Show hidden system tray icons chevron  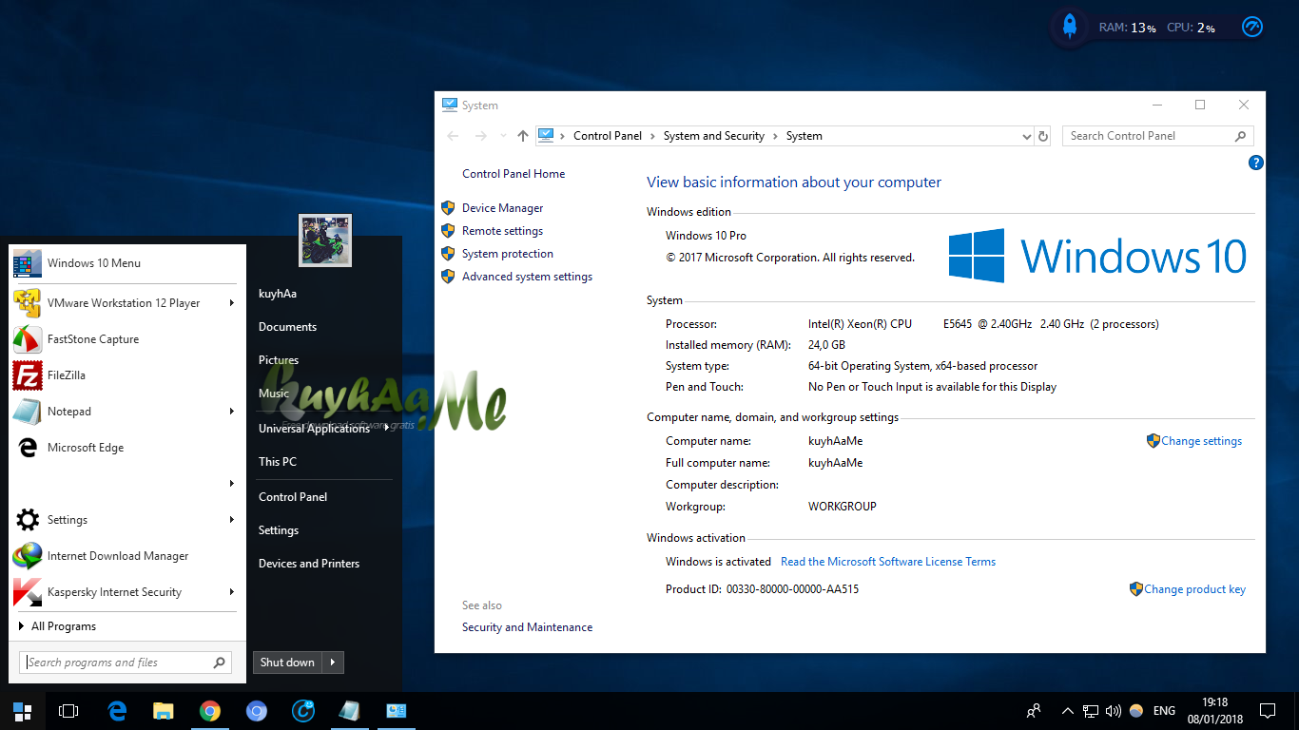pyautogui.click(x=1067, y=711)
